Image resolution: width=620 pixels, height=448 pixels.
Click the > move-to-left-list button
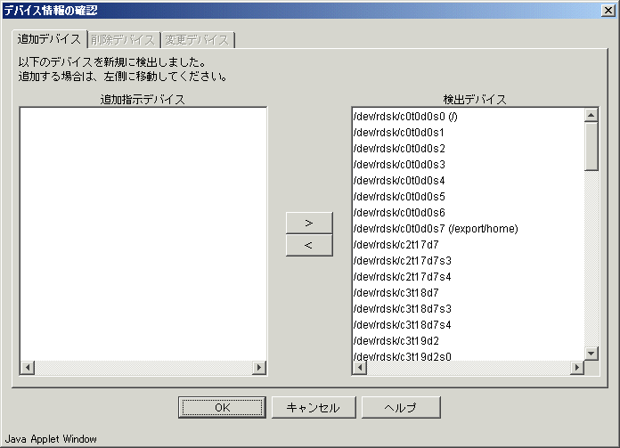[308, 222]
